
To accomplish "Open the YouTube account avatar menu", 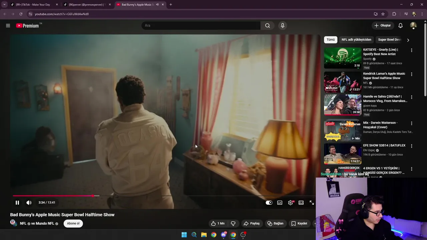I will click(413, 26).
